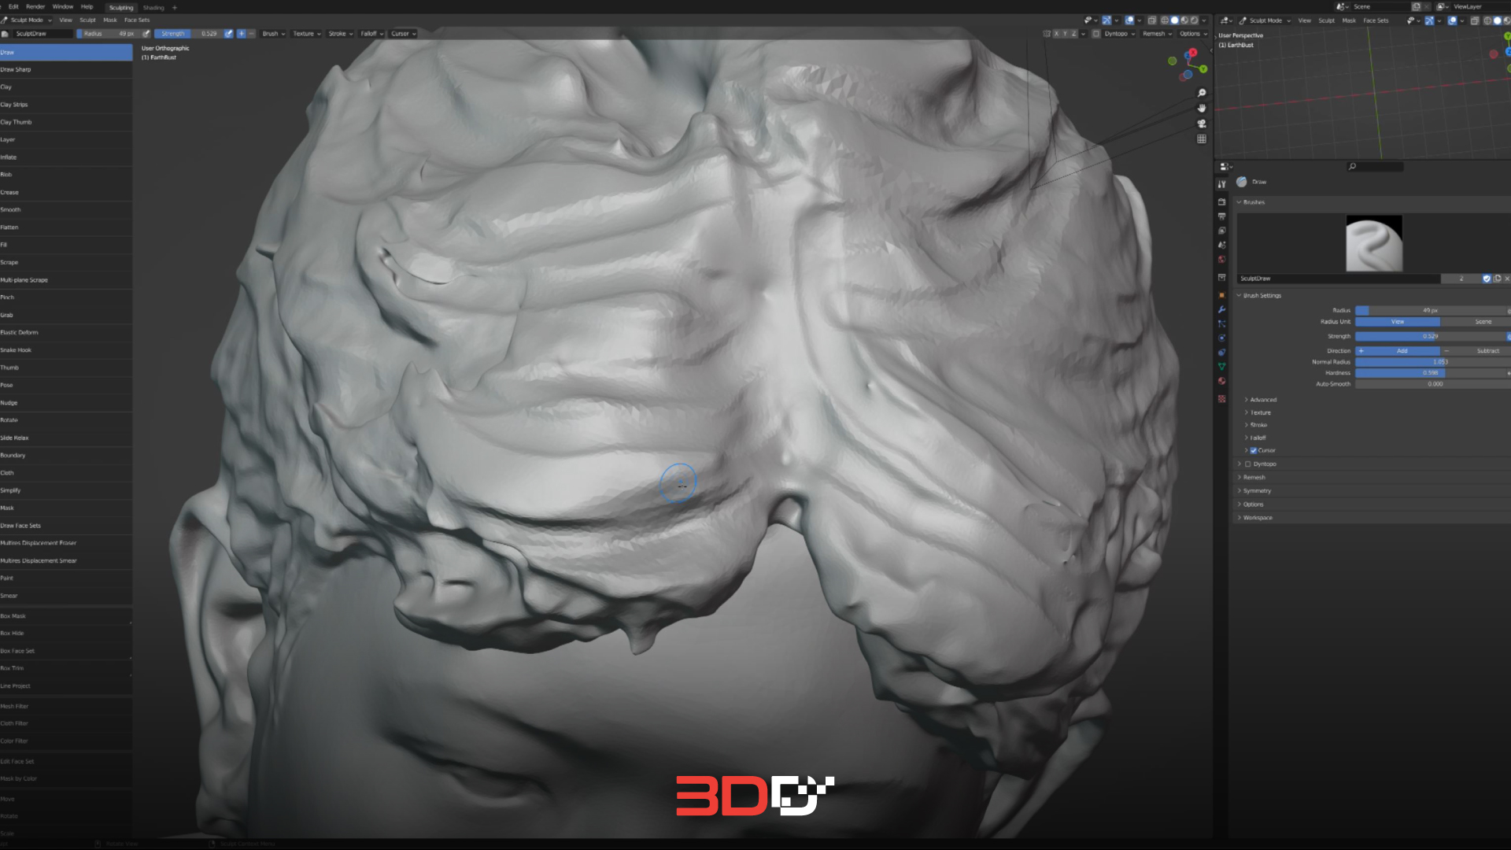This screenshot has height=850, width=1511.
Task: Select wireframe shading in main viewport
Action: [x=1165, y=20]
